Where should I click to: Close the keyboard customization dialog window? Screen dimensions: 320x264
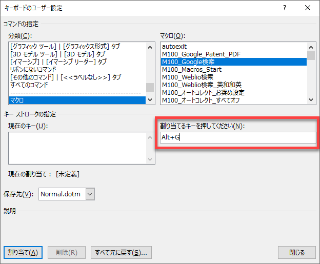[307, 8]
